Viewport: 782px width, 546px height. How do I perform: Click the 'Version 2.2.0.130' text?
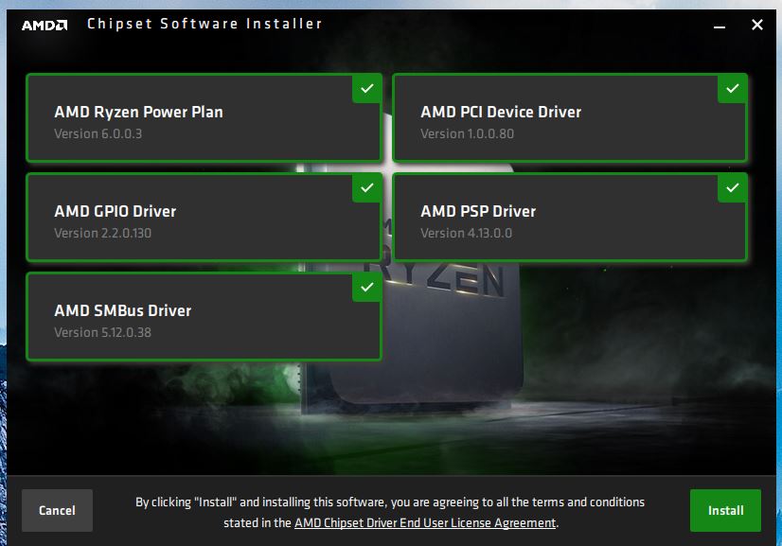tap(103, 233)
